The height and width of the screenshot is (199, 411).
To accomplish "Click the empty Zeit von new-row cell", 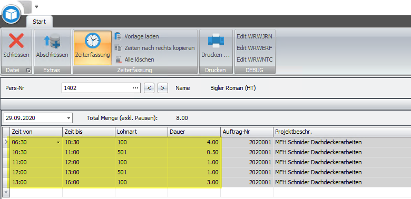I will click(36, 192).
